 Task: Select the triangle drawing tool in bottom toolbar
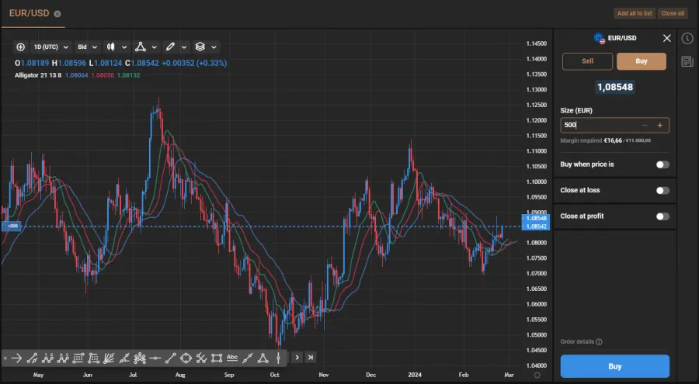[x=263, y=358]
